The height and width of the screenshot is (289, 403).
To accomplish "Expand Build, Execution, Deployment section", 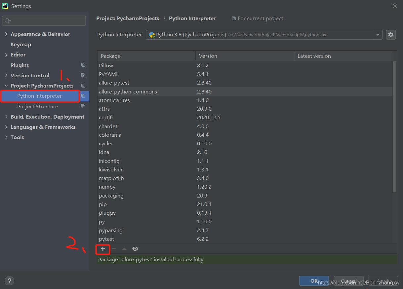I will [x=6, y=117].
